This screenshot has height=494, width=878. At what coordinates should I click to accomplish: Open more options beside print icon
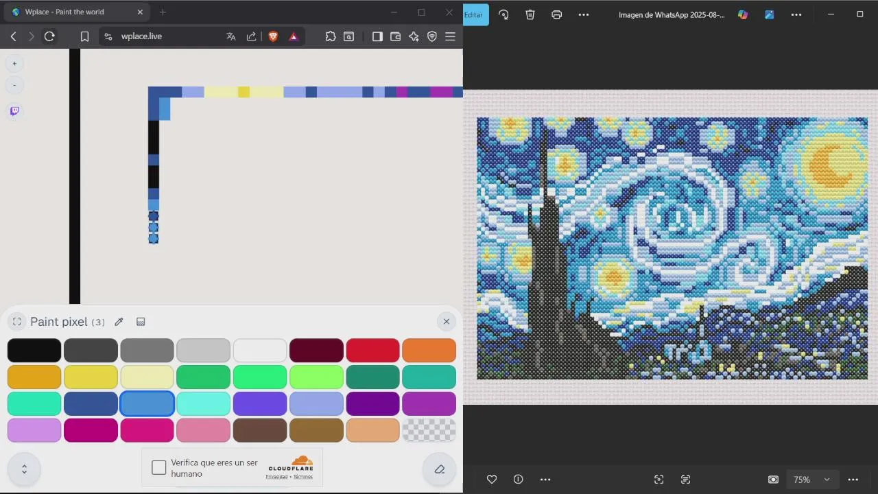click(x=584, y=14)
